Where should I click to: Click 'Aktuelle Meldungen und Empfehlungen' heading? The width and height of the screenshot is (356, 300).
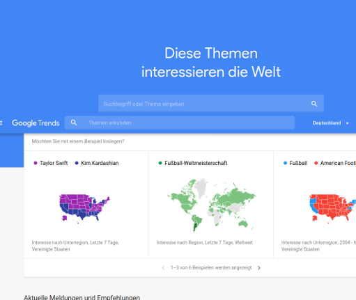[82, 297]
